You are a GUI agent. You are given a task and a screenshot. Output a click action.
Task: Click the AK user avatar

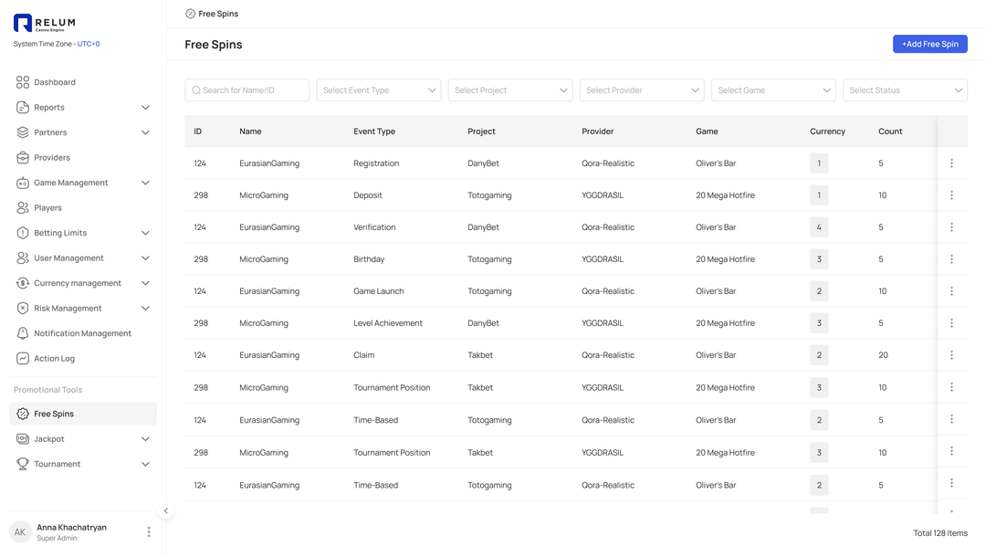click(x=20, y=531)
